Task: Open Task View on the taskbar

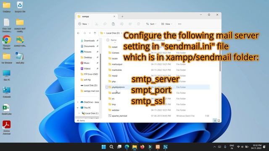Action: coord(119,147)
